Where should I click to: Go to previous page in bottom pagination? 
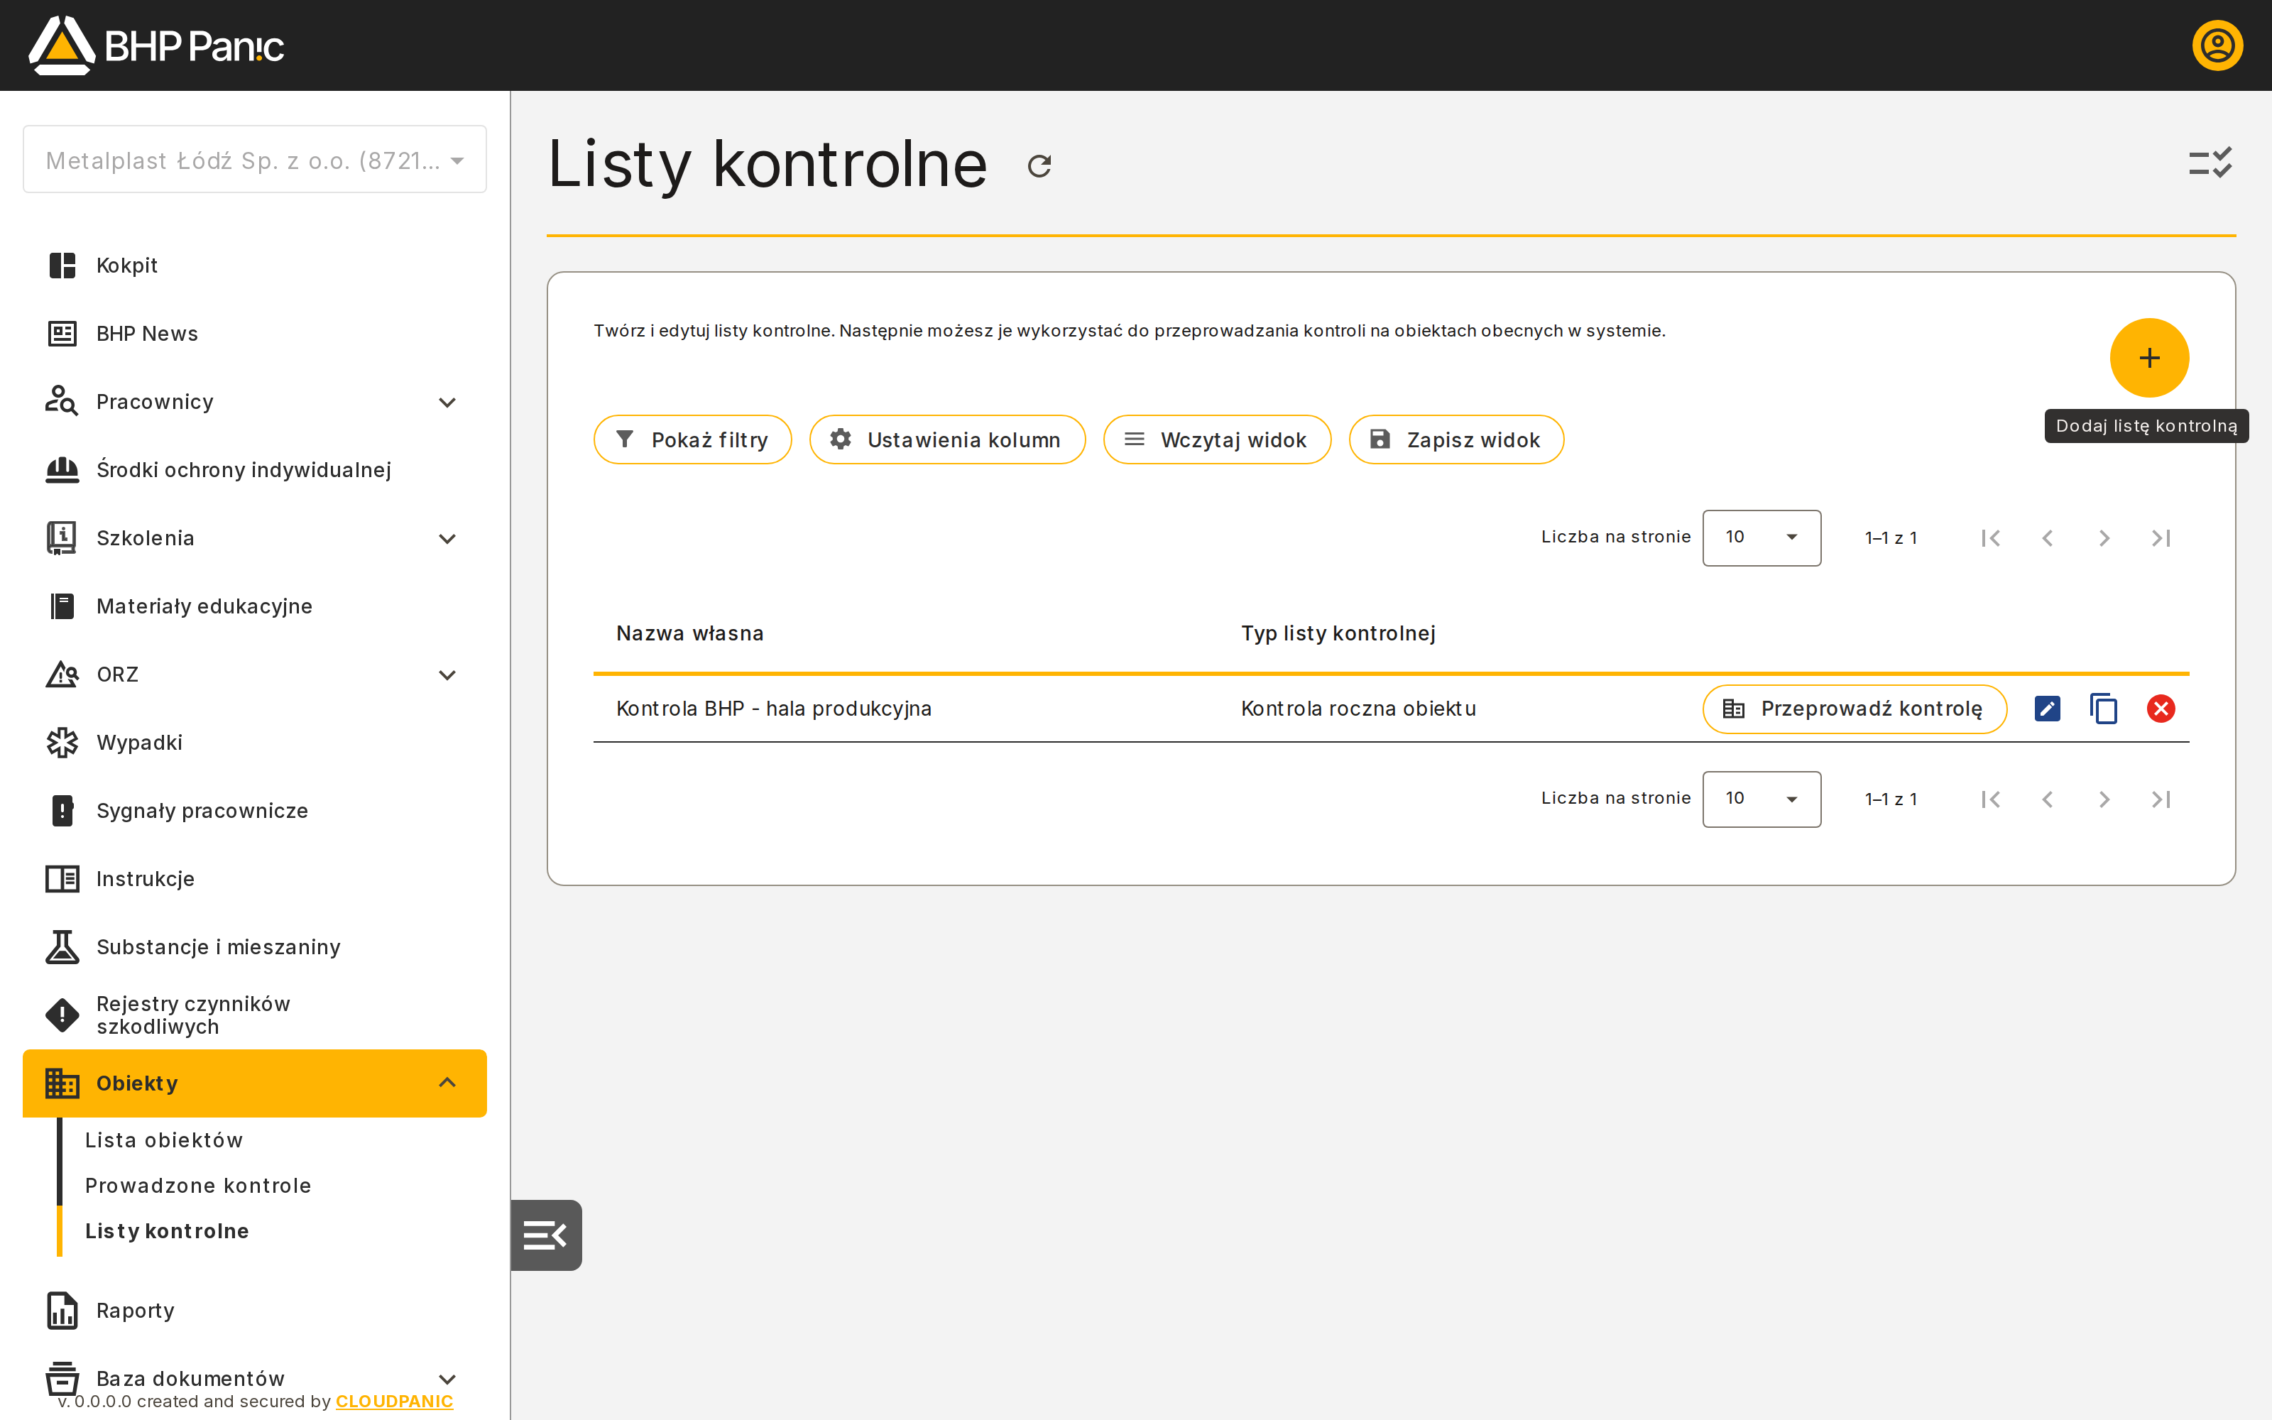[2047, 799]
